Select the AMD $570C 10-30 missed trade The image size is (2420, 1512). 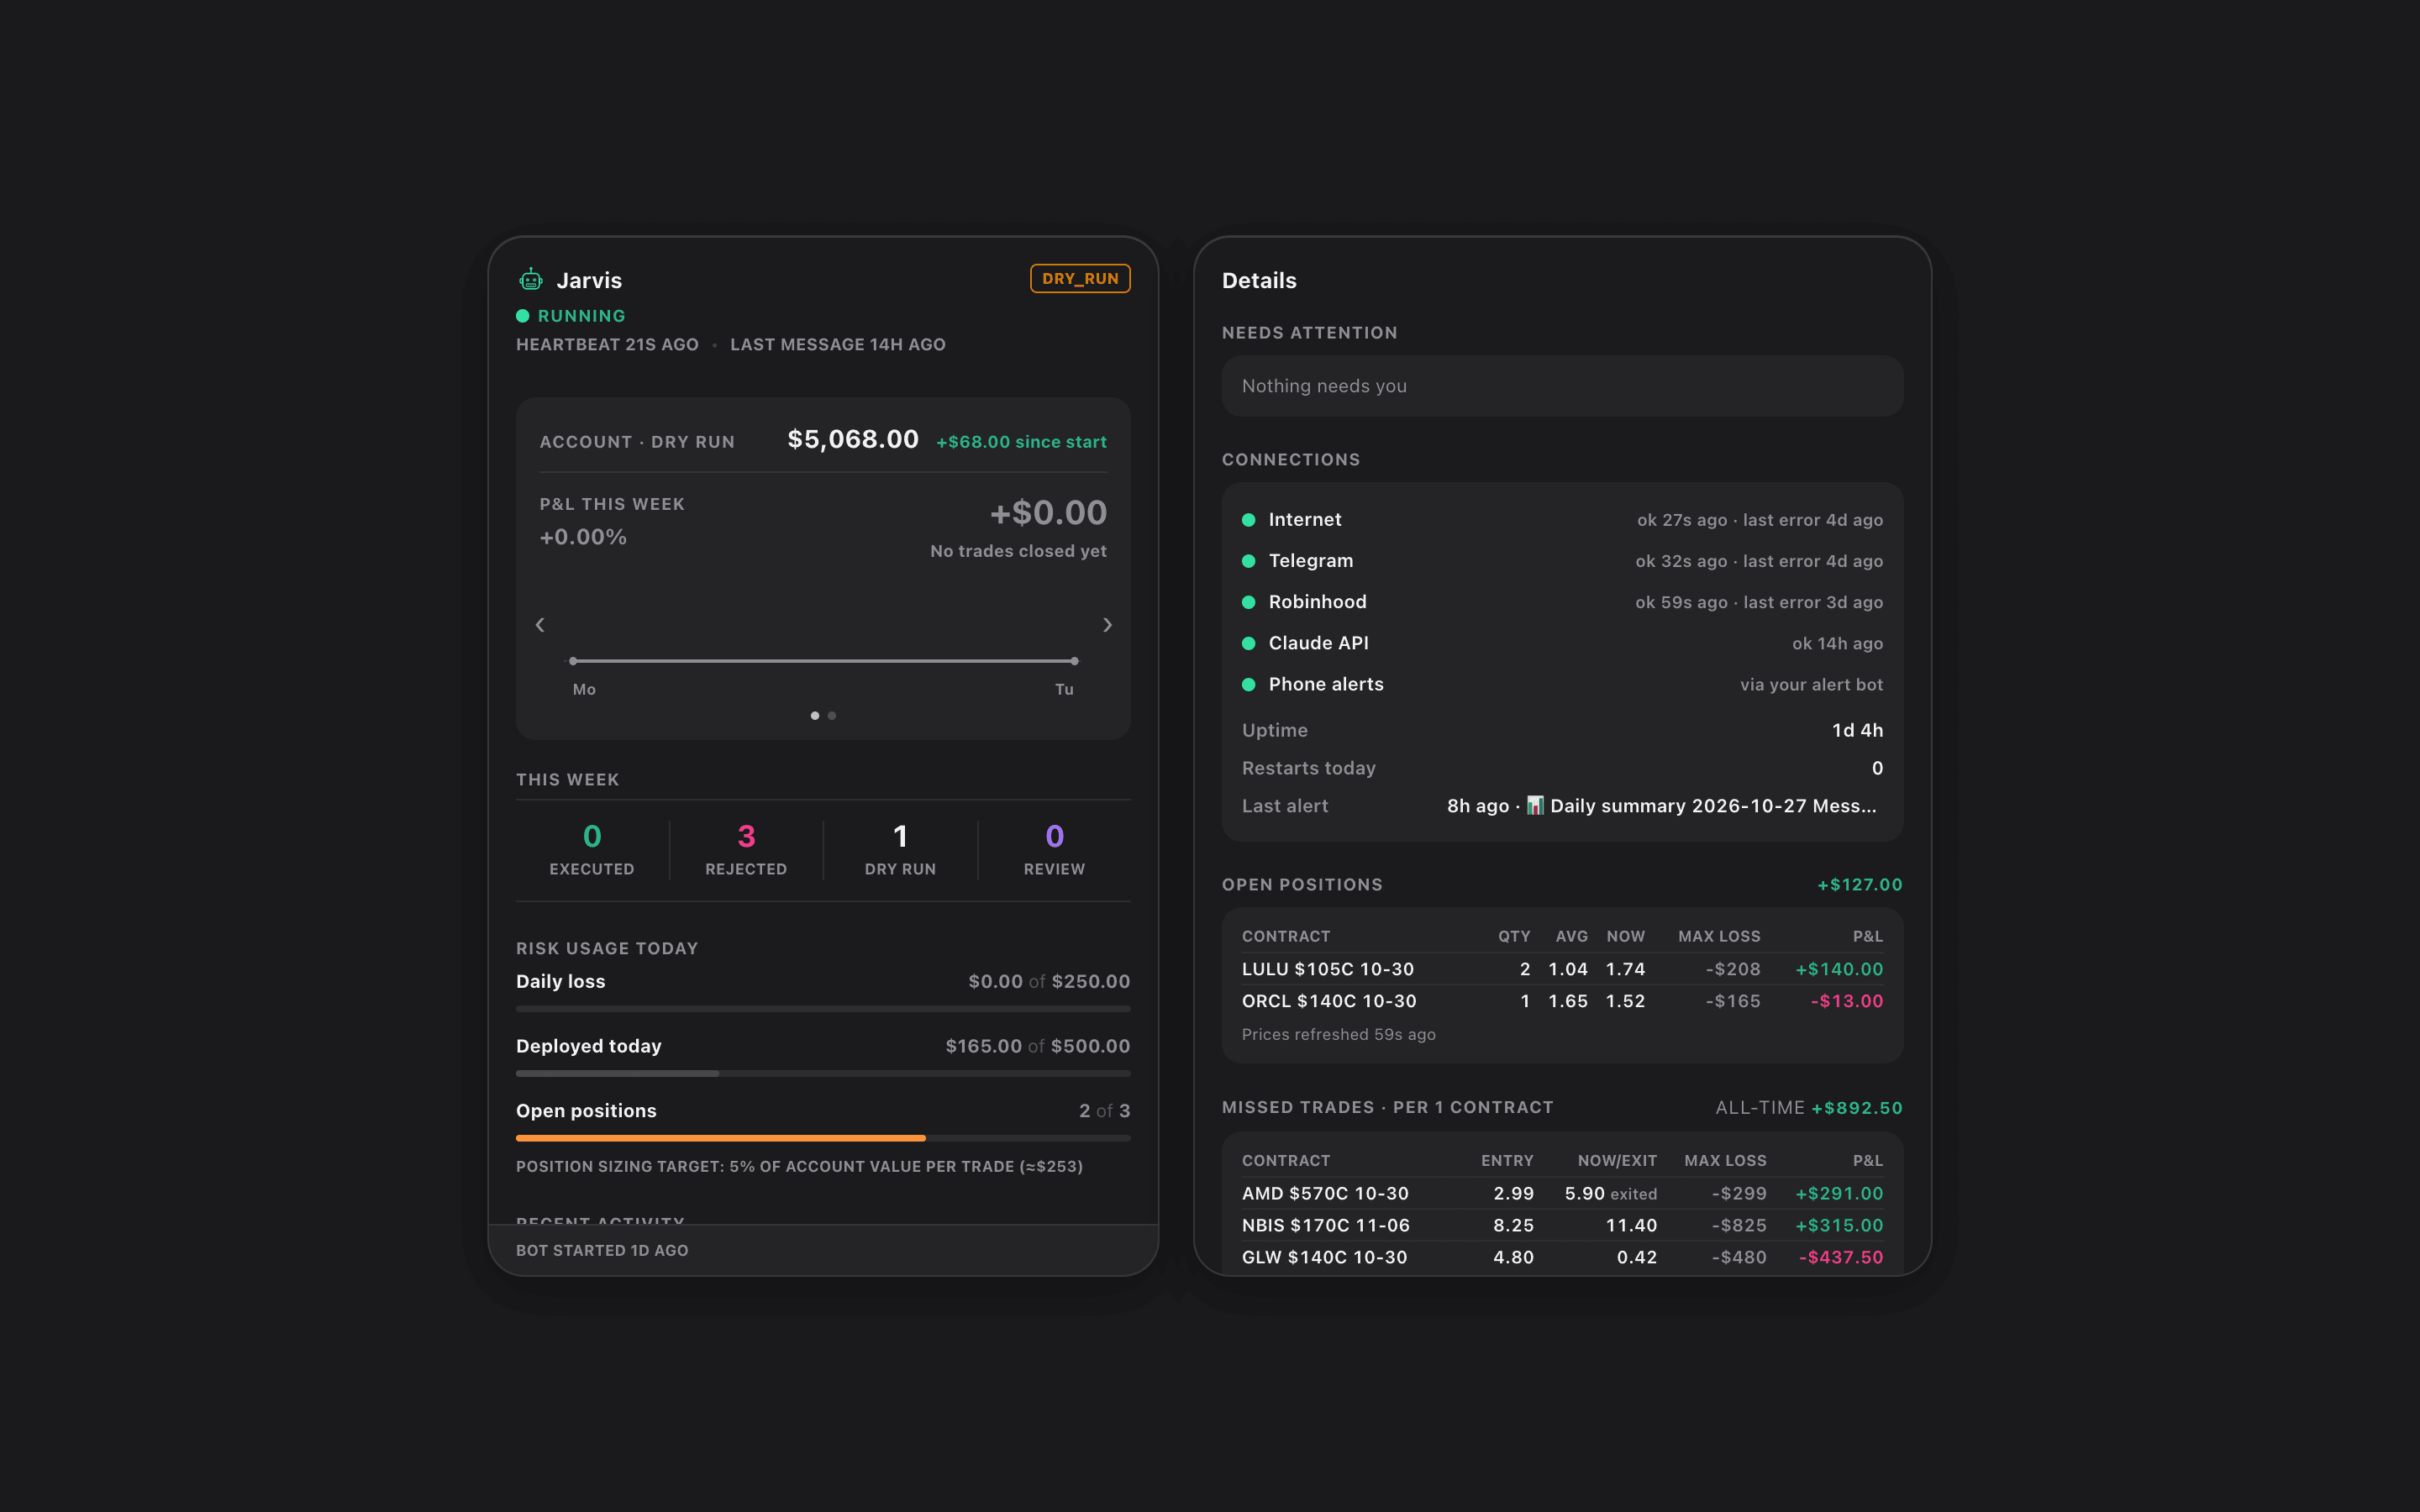1562,1193
